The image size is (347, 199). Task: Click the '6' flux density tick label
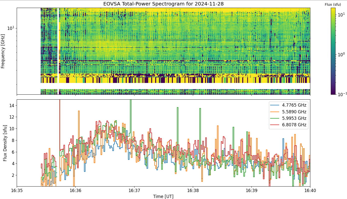pos(13,152)
